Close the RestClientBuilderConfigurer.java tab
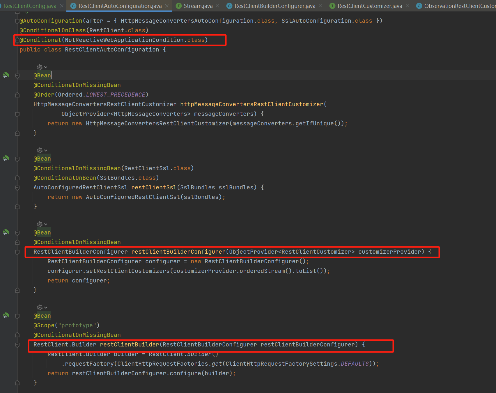Image resolution: width=496 pixels, height=393 pixels. tap(320, 6)
